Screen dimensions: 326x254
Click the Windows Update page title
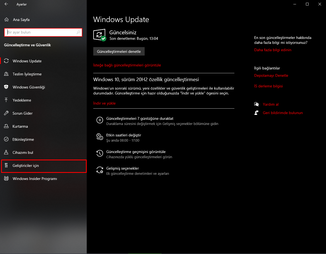point(121,19)
